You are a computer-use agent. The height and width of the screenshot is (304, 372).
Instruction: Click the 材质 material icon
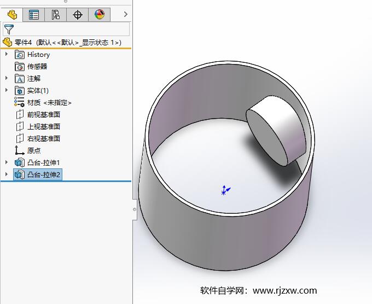[x=19, y=102]
